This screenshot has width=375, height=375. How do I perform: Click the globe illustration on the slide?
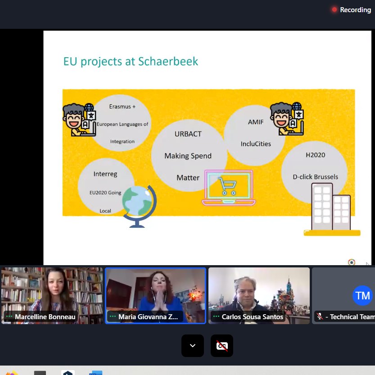(x=140, y=206)
